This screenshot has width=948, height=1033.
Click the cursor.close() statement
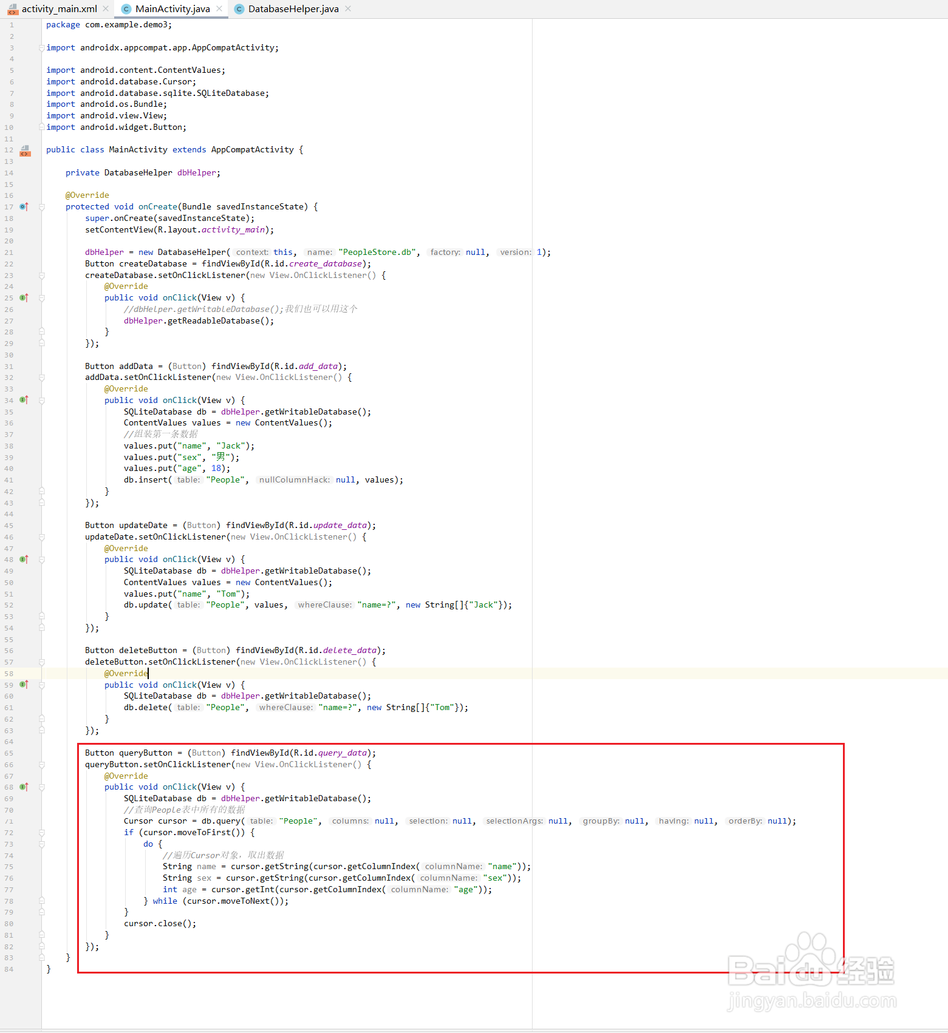pyautogui.click(x=160, y=924)
